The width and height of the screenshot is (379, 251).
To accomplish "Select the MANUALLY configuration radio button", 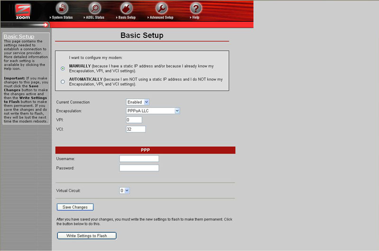I will (x=63, y=68).
